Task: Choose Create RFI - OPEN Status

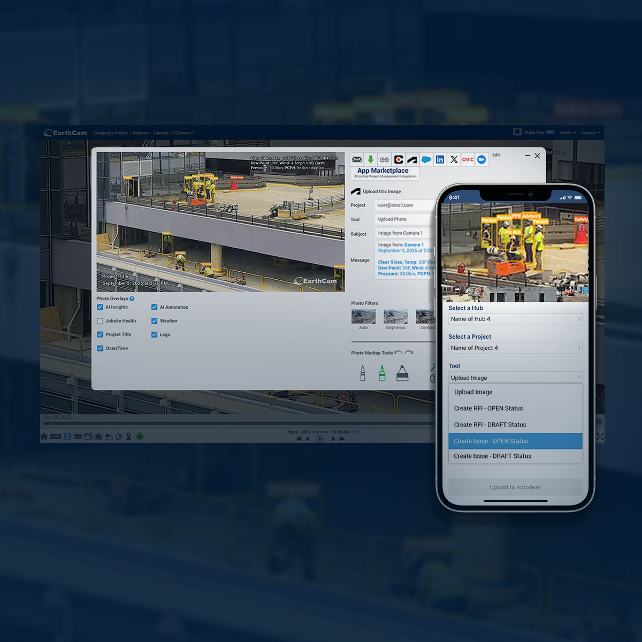Action: [515, 408]
